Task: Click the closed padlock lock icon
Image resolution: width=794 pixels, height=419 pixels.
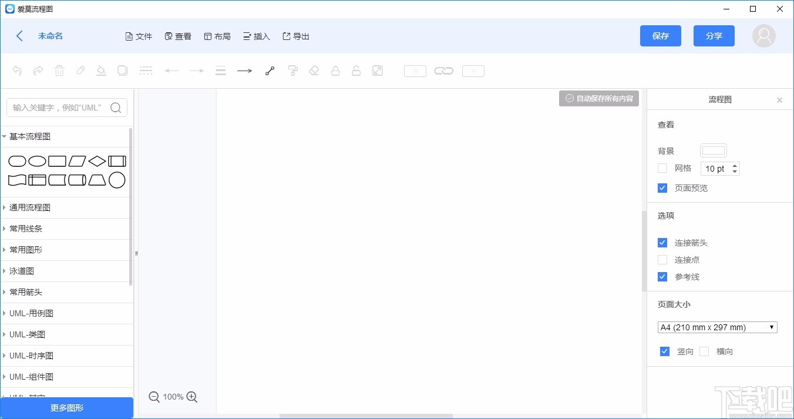Action: [335, 71]
